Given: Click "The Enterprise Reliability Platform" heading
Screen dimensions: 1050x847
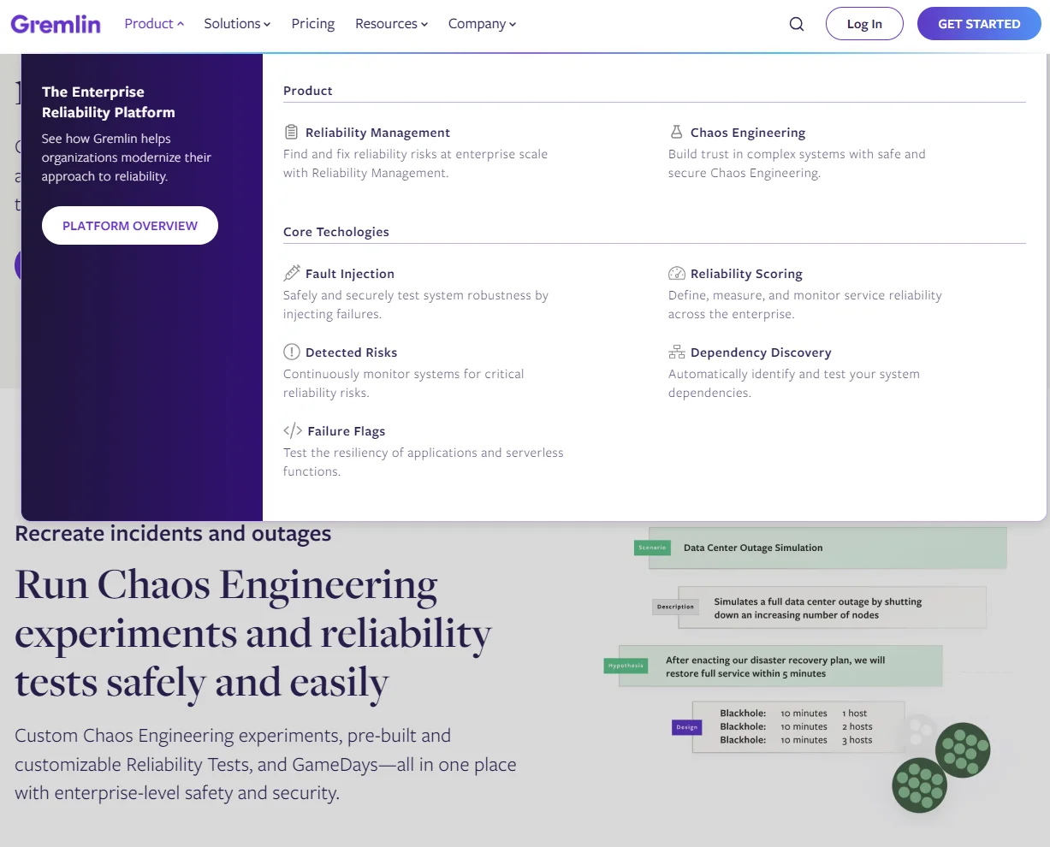Looking at the screenshot, I should click(109, 102).
